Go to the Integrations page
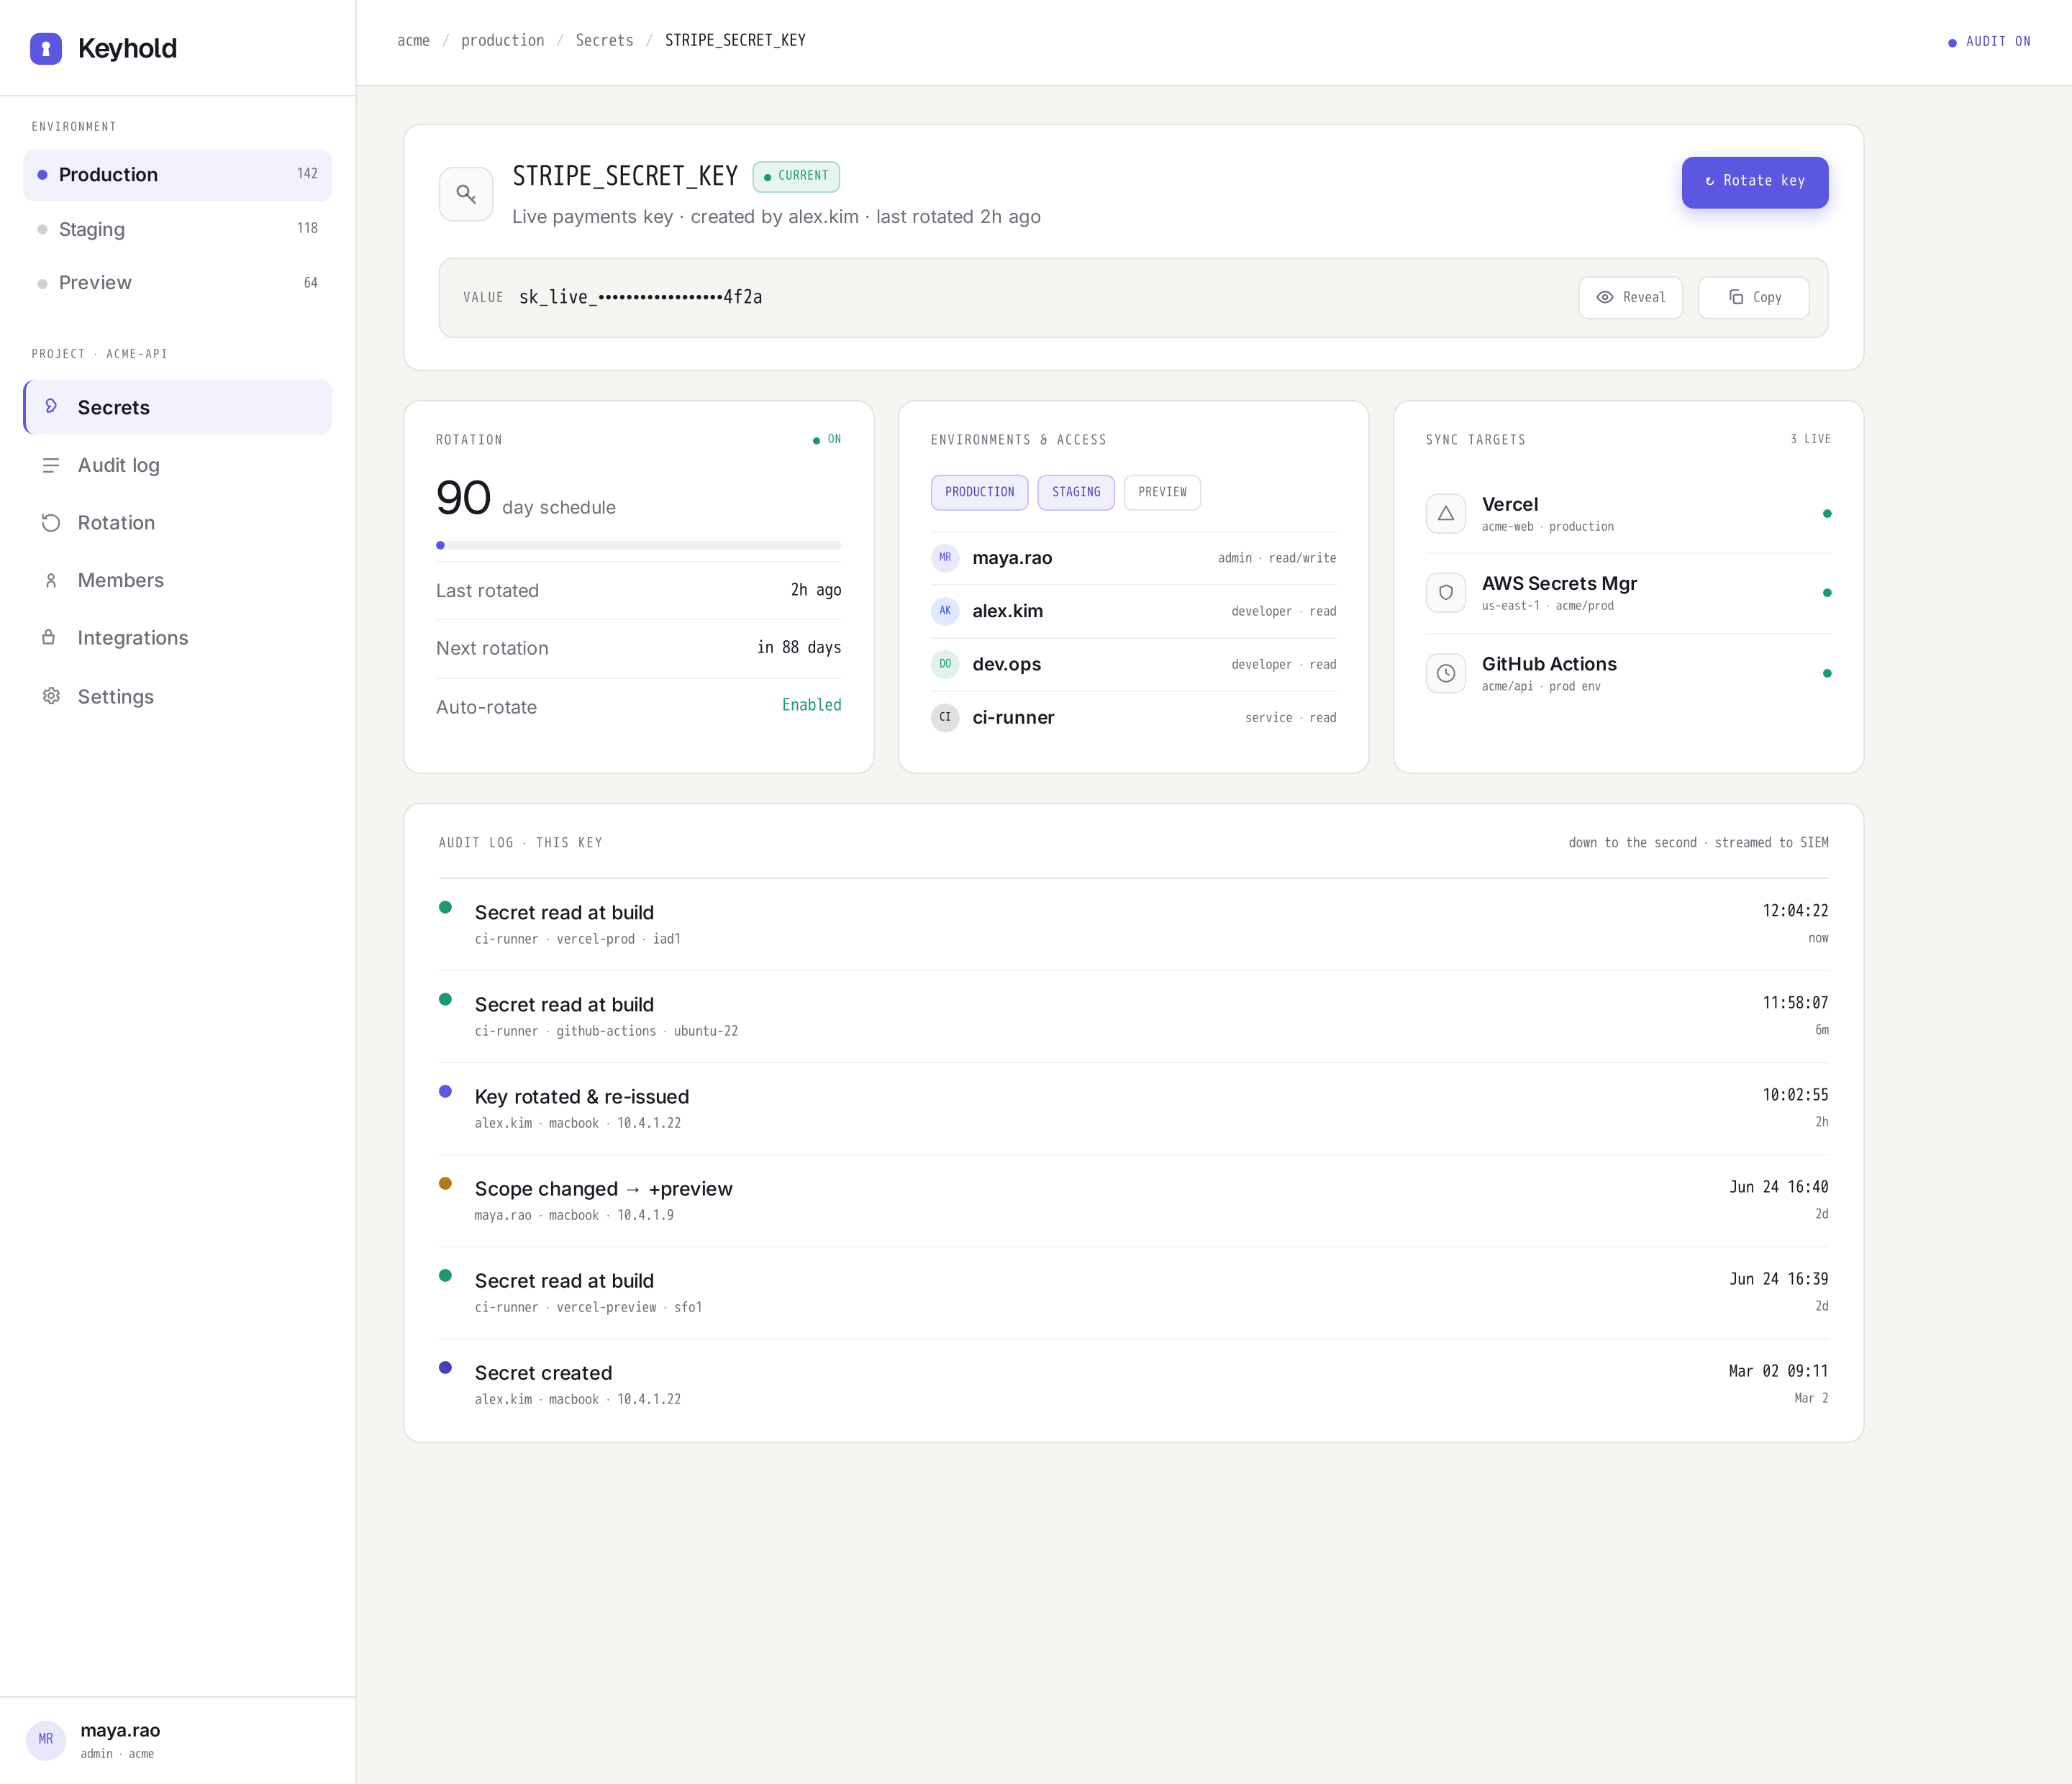2072x1784 pixels. point(177,638)
